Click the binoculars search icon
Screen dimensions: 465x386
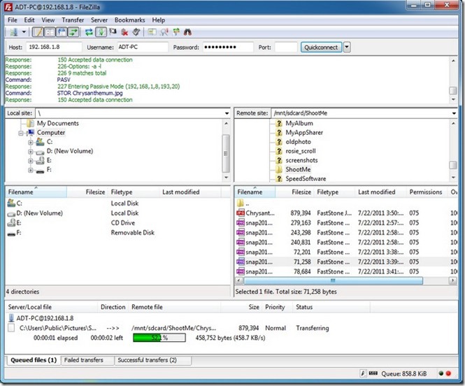187,32
